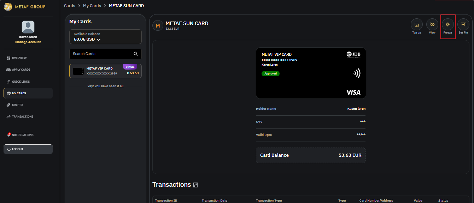Click Manage Account link
This screenshot has width=474, height=203.
28,42
